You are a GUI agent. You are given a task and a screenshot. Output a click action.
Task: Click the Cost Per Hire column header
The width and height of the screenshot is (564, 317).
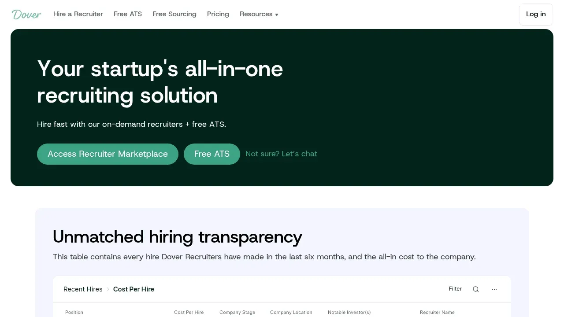(x=189, y=312)
